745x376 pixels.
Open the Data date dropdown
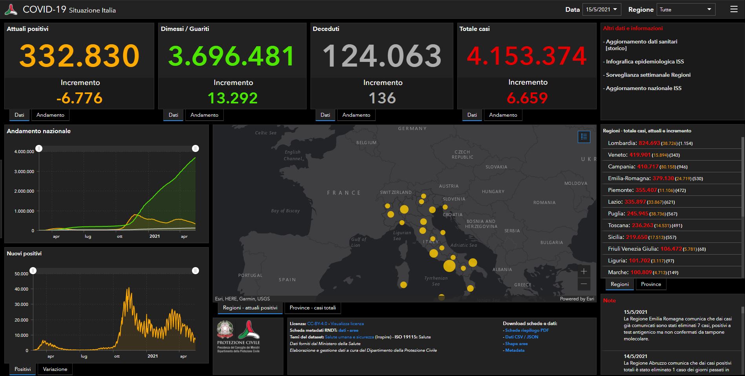601,9
